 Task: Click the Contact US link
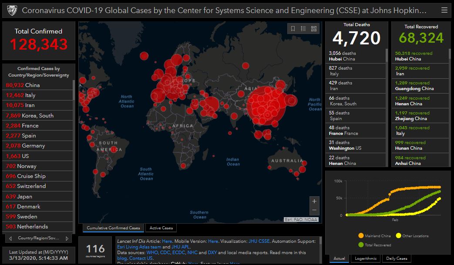point(141,258)
